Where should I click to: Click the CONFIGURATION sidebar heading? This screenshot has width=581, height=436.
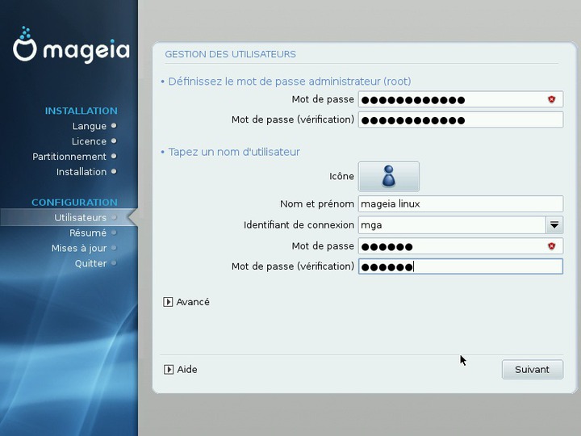click(x=74, y=202)
